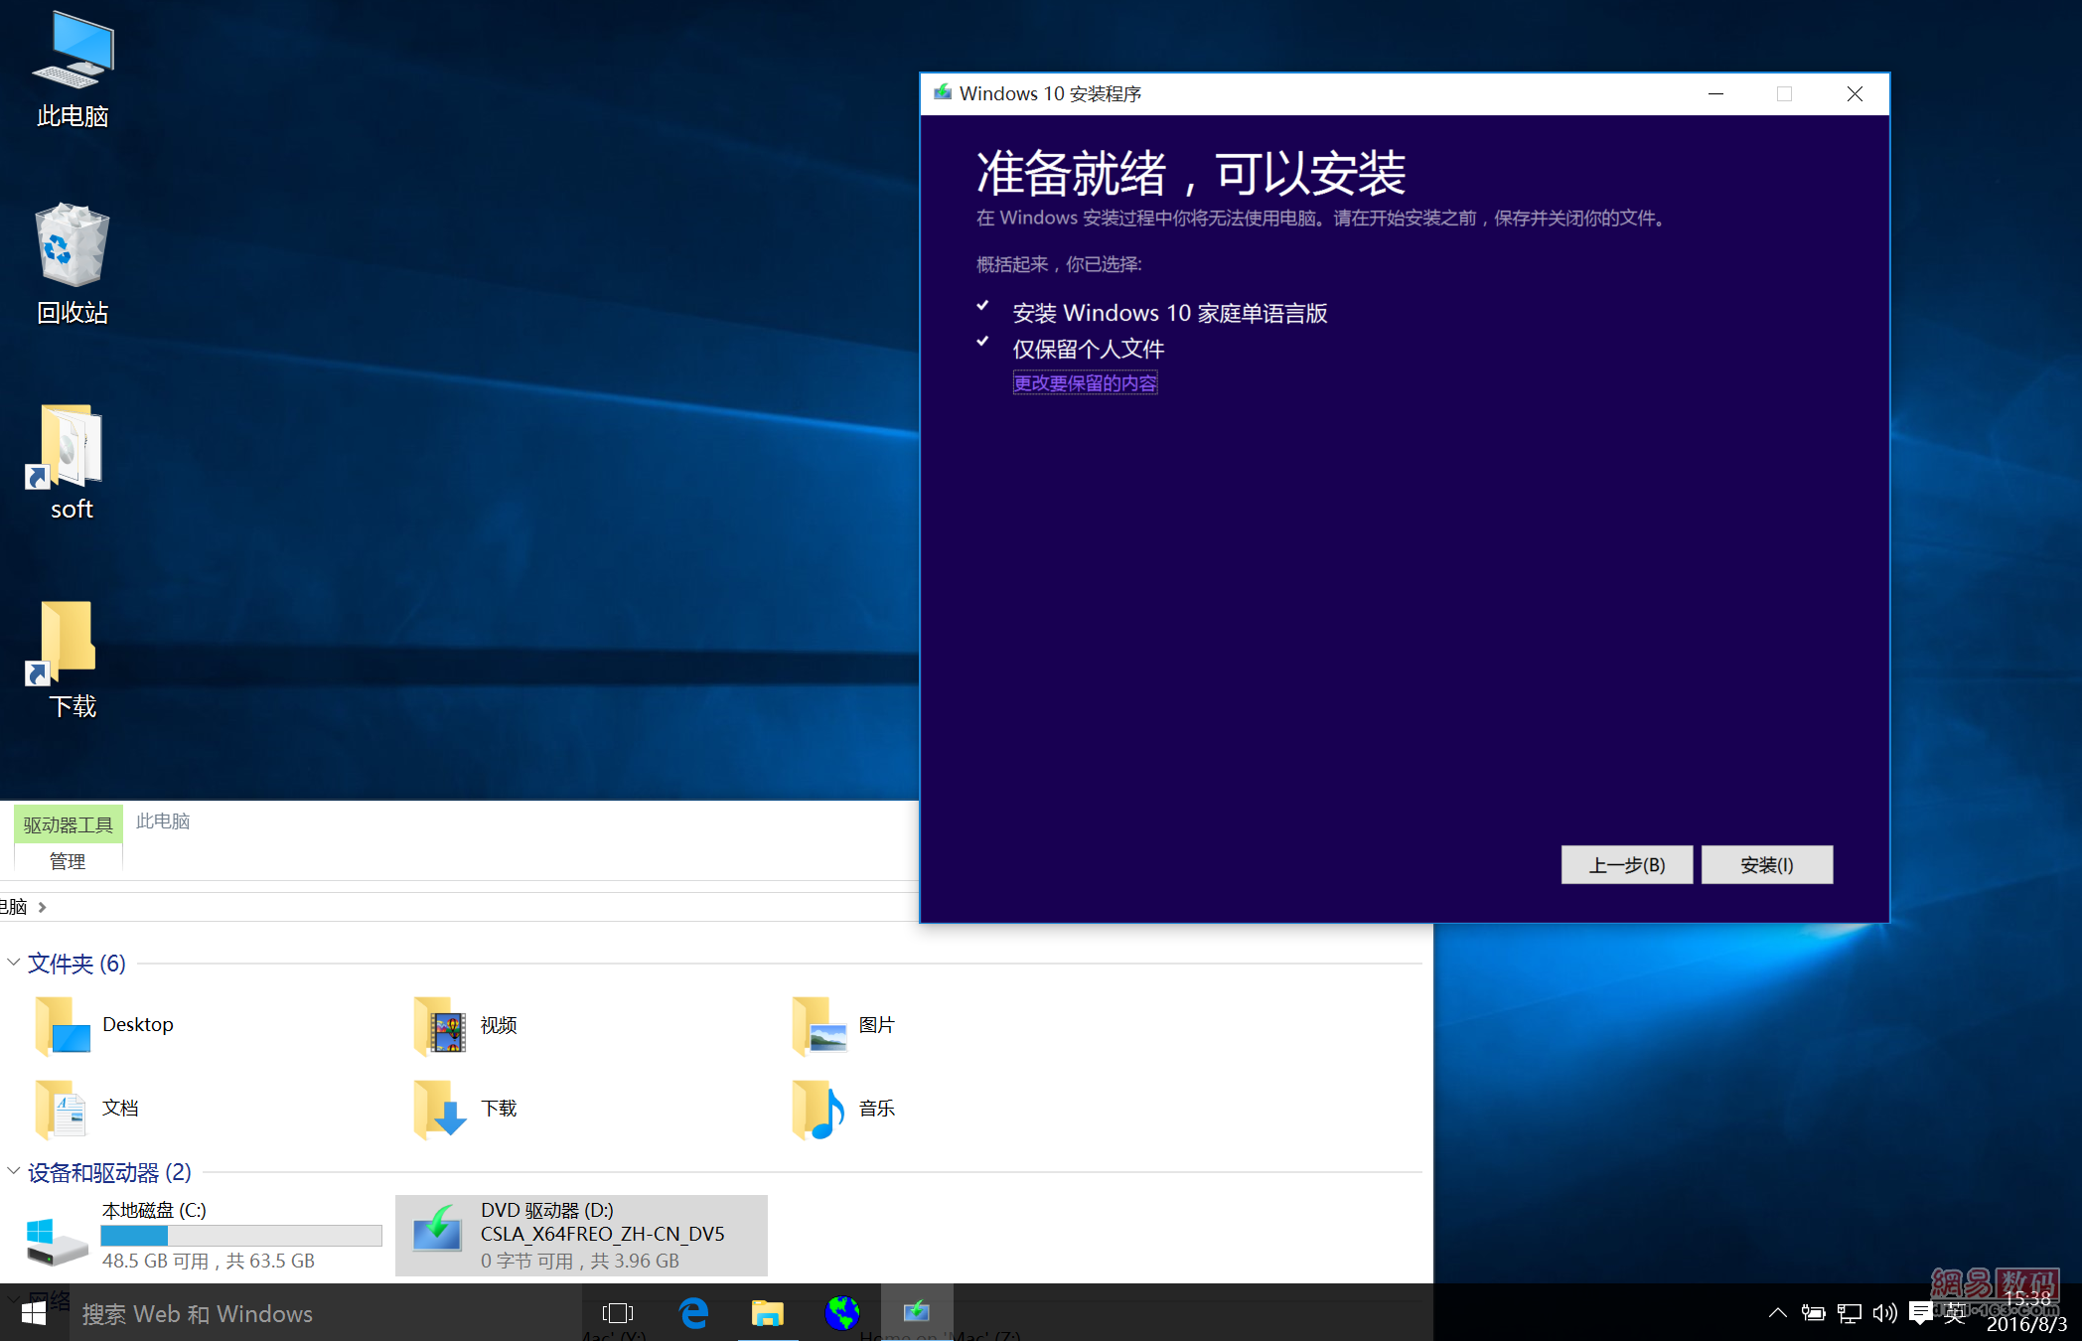
Task: Click the 48.5 GB 可用，共 63.5 GB text
Action: pyautogui.click(x=208, y=1261)
